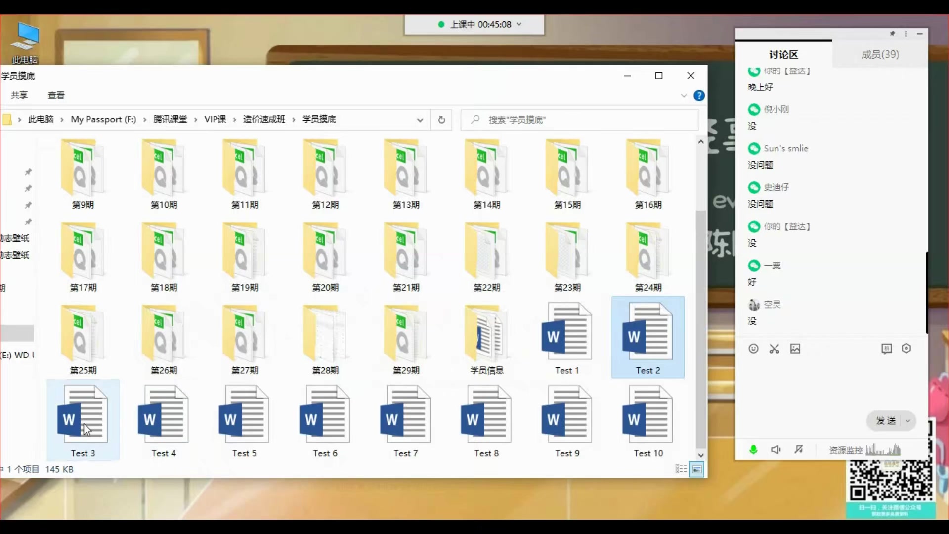Select the Test 7 Word document
The width and height of the screenshot is (949, 534).
pyautogui.click(x=406, y=421)
